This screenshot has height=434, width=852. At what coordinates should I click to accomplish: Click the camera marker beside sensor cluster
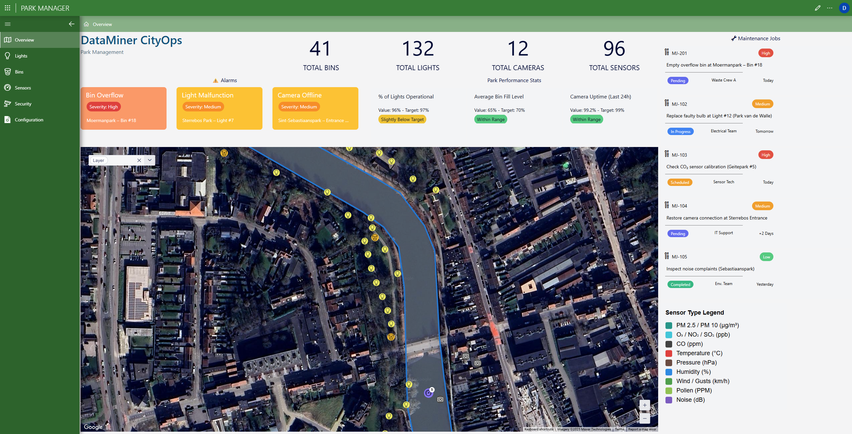(440, 399)
